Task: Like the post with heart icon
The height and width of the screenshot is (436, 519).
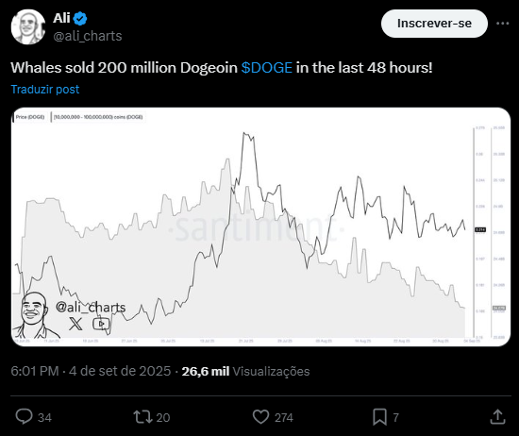Action: (260, 416)
